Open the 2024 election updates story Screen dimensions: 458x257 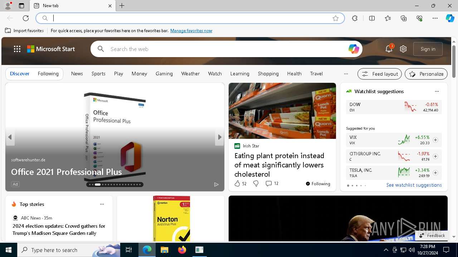(59, 230)
